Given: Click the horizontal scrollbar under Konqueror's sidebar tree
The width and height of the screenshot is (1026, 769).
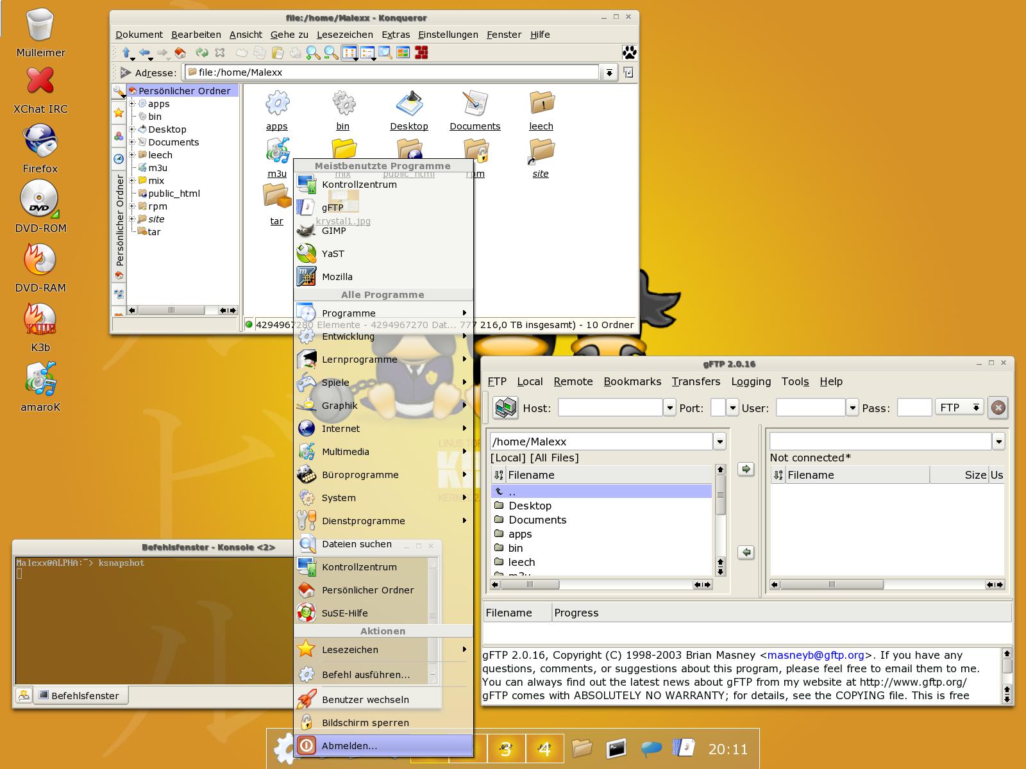Looking at the screenshot, I should (x=183, y=310).
